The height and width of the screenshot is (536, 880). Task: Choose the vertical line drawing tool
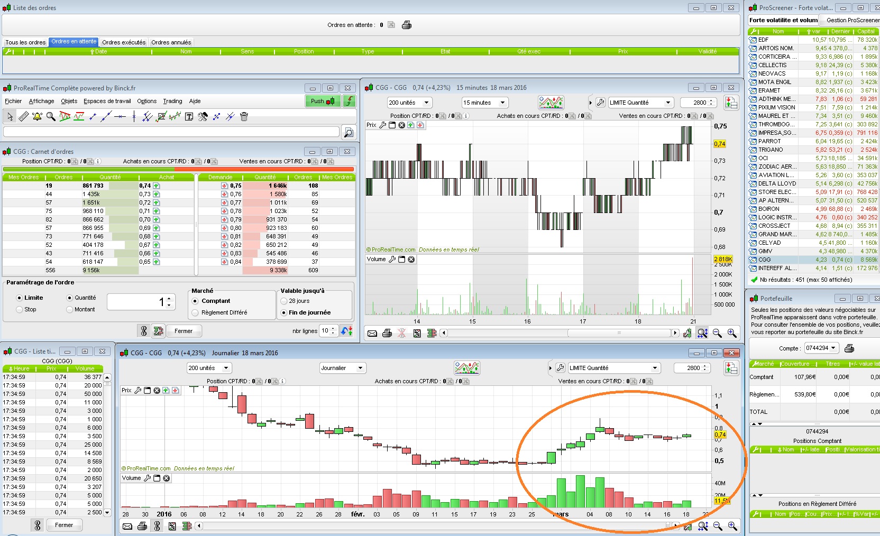(x=134, y=116)
